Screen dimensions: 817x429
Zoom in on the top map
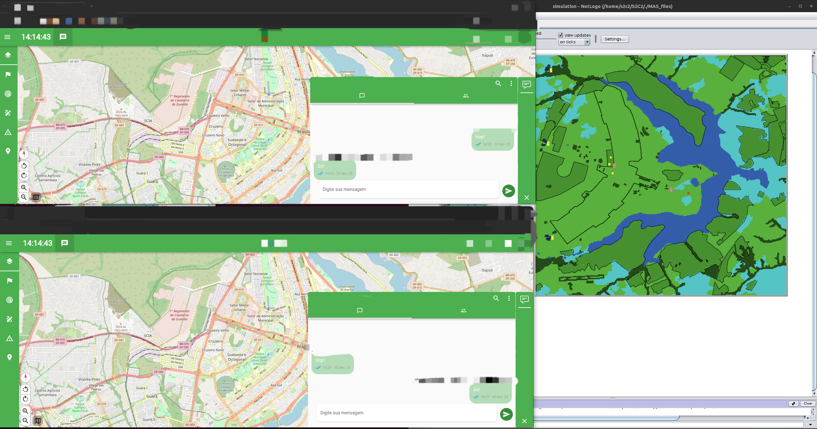point(24,187)
